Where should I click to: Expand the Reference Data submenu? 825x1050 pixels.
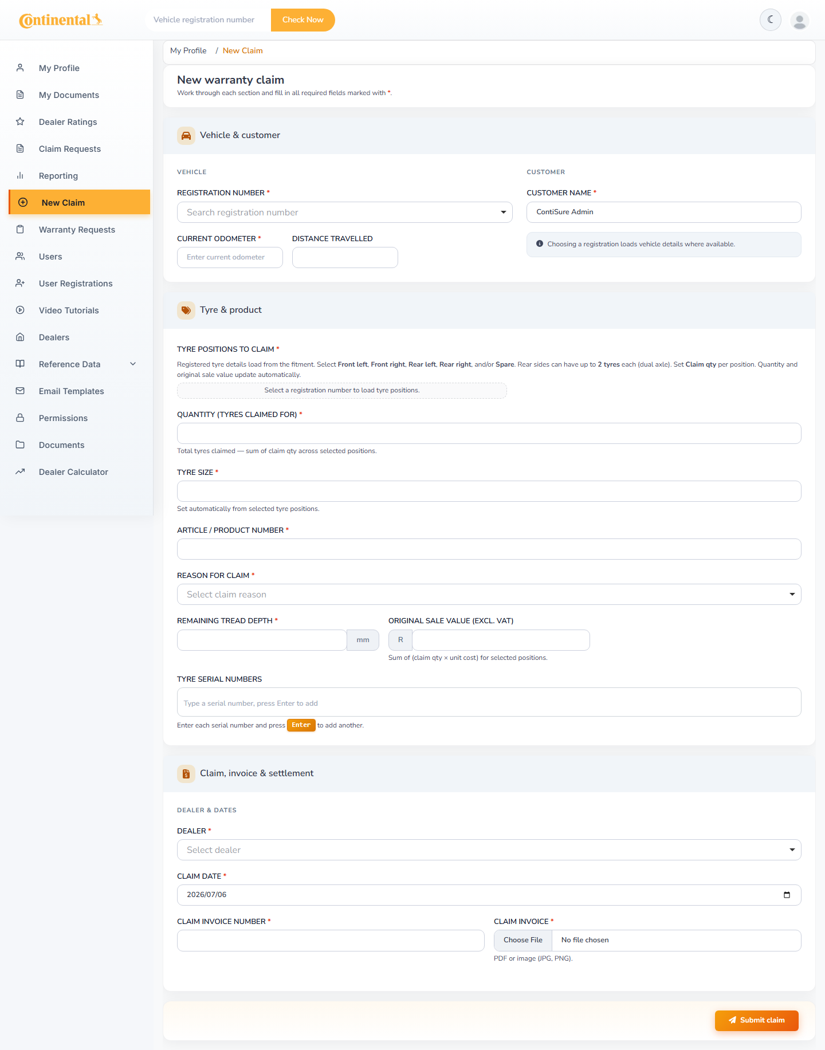click(133, 364)
